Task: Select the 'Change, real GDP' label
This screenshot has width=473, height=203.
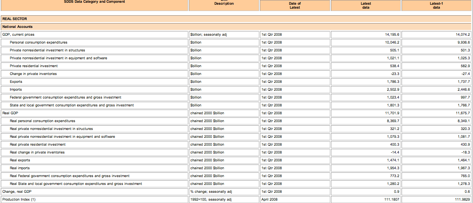Action: (17, 192)
